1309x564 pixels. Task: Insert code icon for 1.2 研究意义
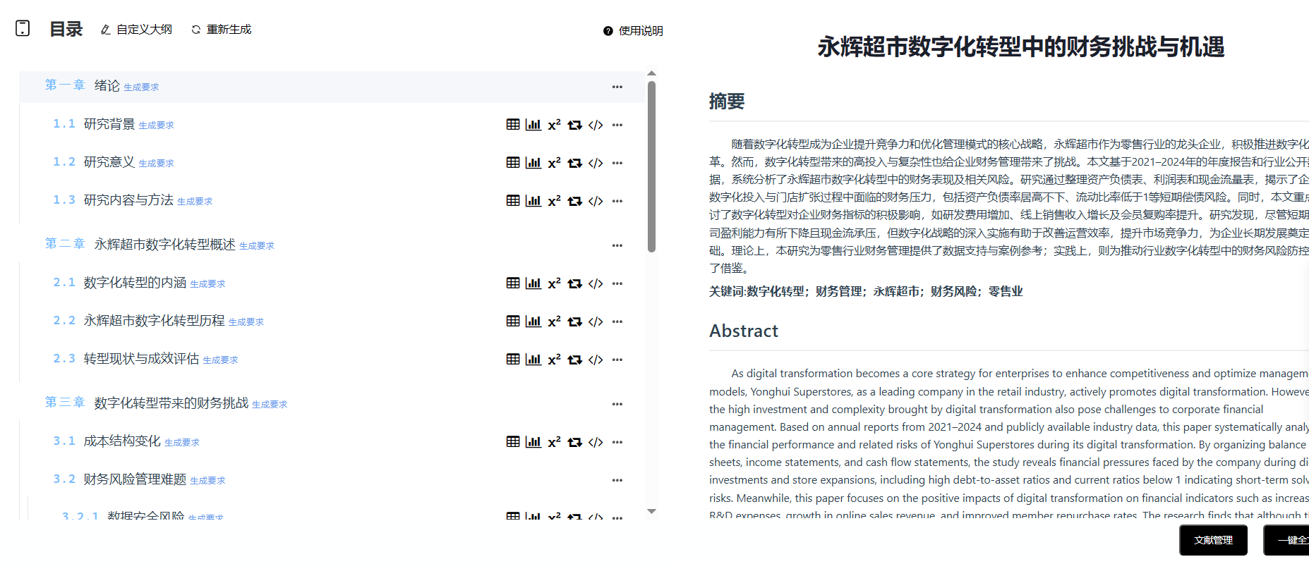click(x=596, y=163)
